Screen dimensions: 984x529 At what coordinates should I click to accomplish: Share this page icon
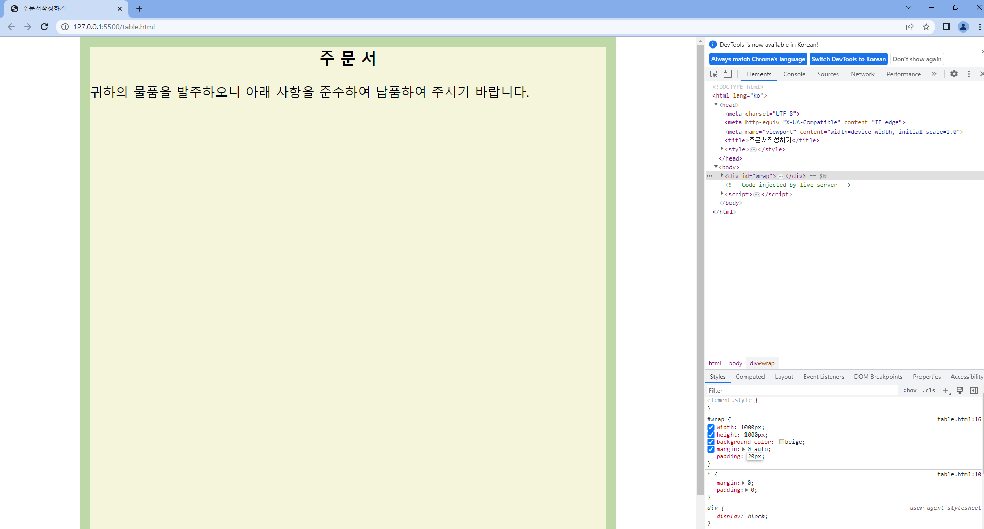(x=910, y=27)
